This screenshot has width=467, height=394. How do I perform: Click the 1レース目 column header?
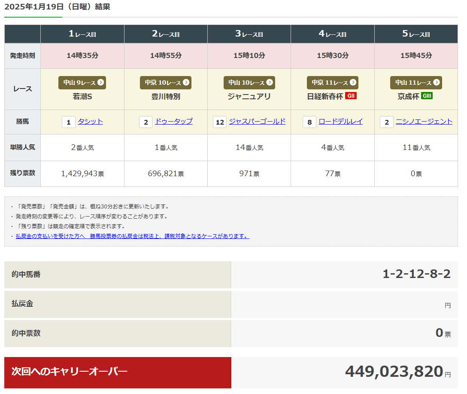coord(82,34)
